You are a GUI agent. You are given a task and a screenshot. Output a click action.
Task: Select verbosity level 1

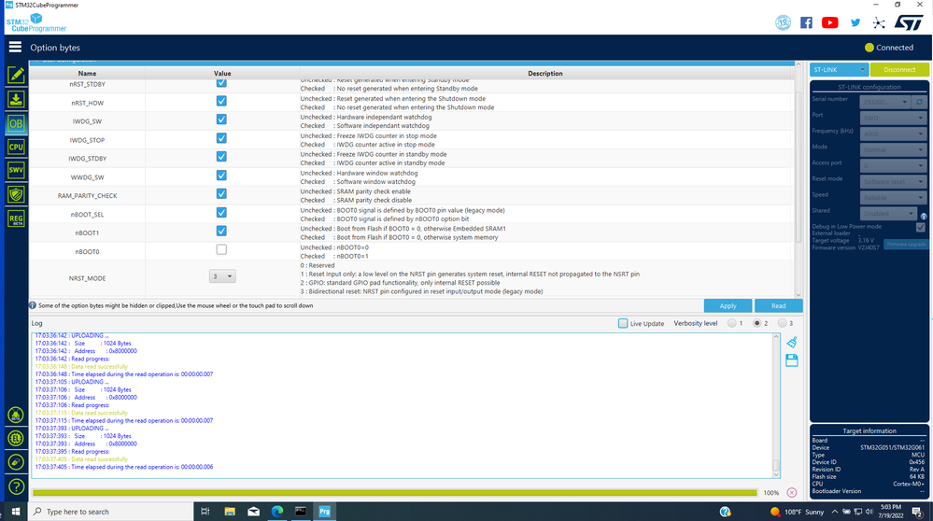732,323
